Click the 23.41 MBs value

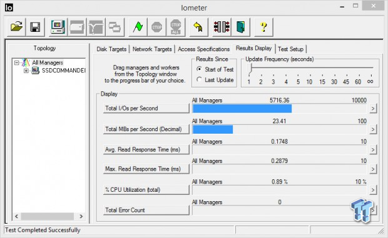coord(279,121)
